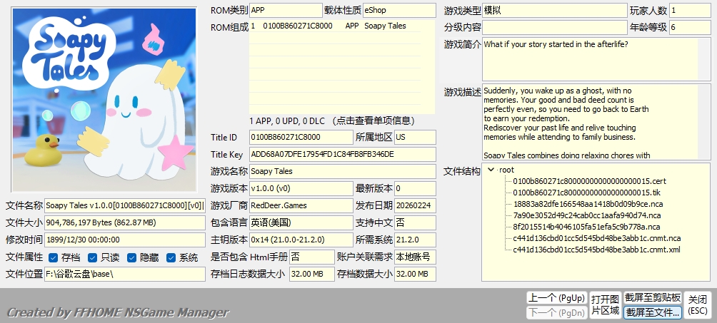The width and height of the screenshot is (717, 323).
Task: Click the 游戏描述 description text box
Action: 596,121
